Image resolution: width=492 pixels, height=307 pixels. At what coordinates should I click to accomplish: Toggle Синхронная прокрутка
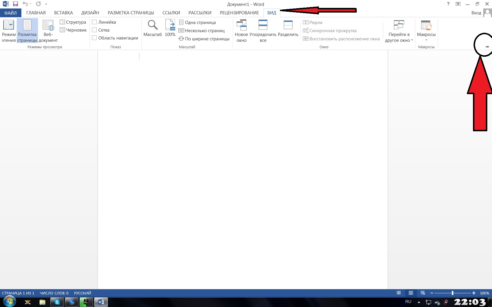[x=330, y=30]
